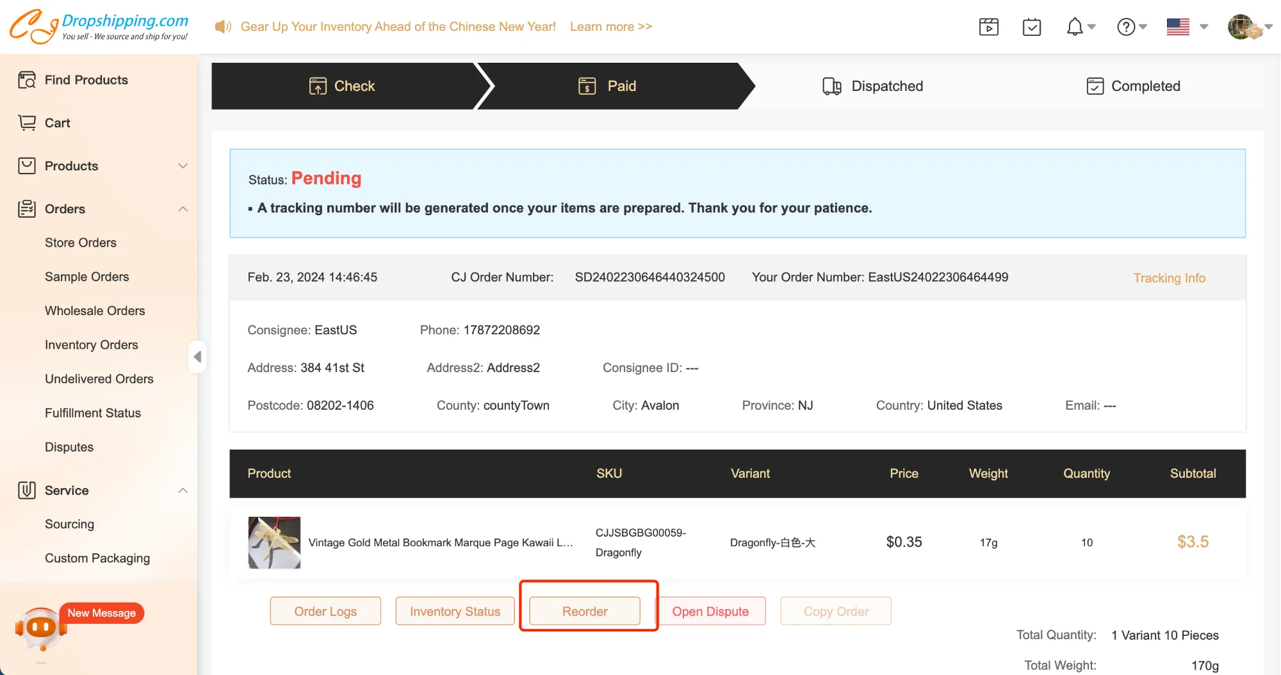Click the video tutorial icon in header
This screenshot has height=675, width=1281.
988,27
